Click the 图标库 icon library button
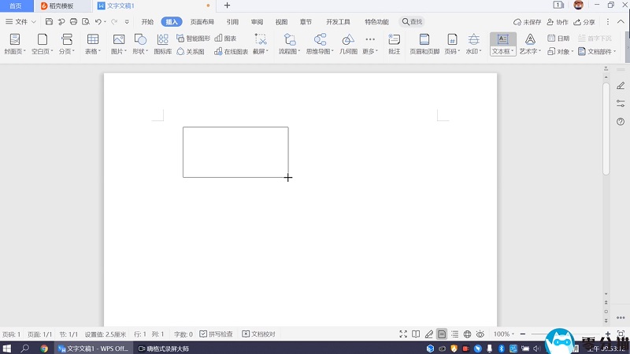Image resolution: width=630 pixels, height=354 pixels. (x=163, y=39)
